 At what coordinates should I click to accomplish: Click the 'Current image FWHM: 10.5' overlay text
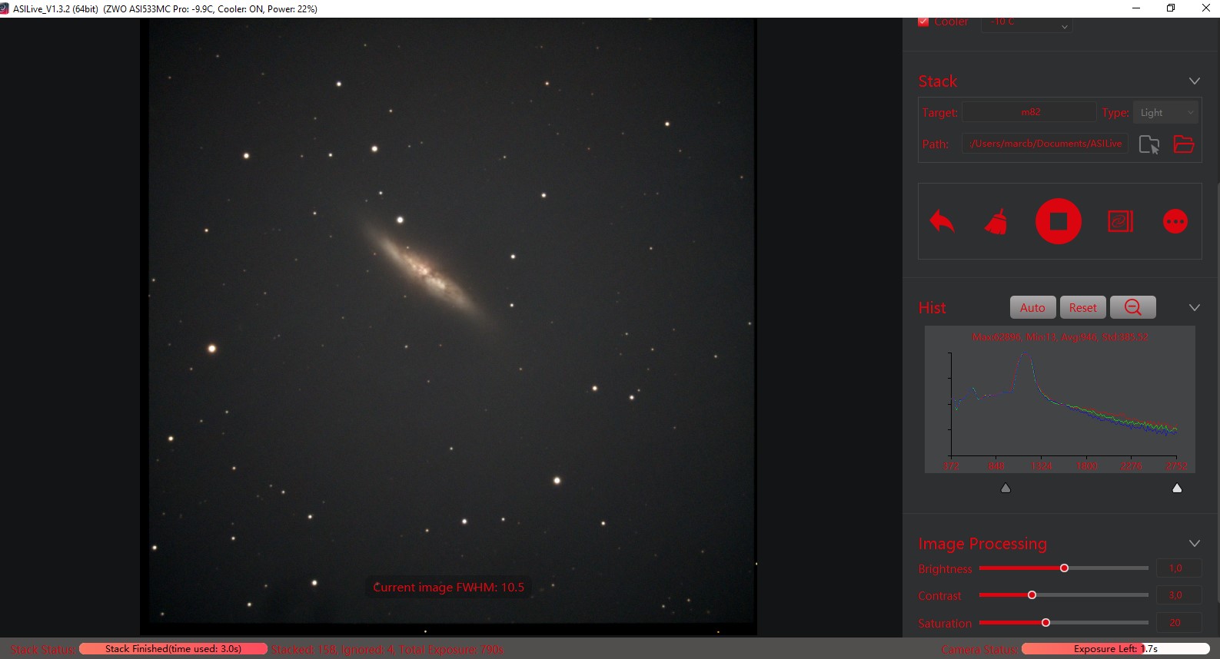point(449,588)
